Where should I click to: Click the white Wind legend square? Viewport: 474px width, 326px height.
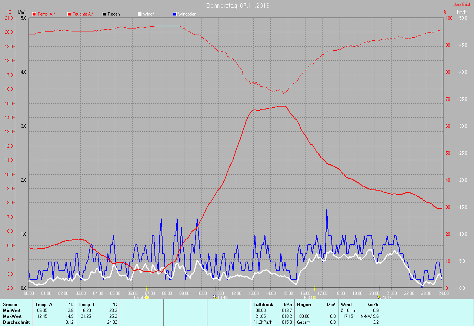coord(140,14)
